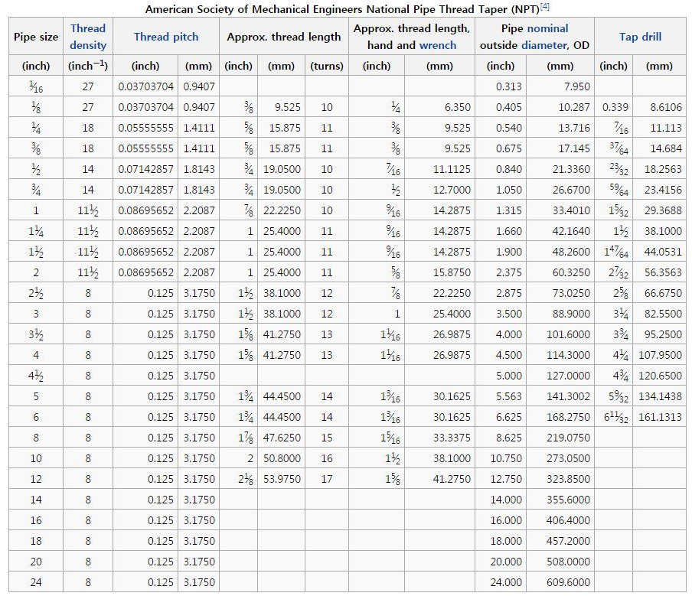
Task: Click the 48.2600 outside diameter cell
Action: (x=560, y=252)
